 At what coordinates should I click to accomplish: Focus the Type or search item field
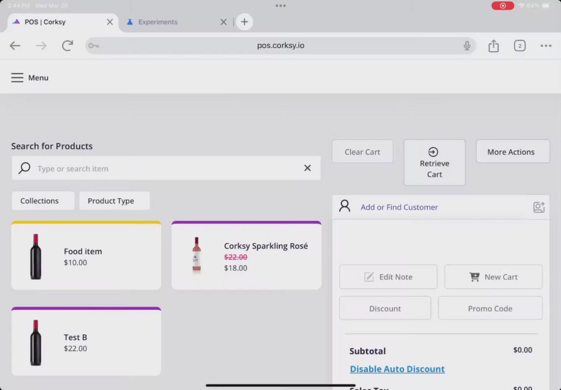[167, 168]
